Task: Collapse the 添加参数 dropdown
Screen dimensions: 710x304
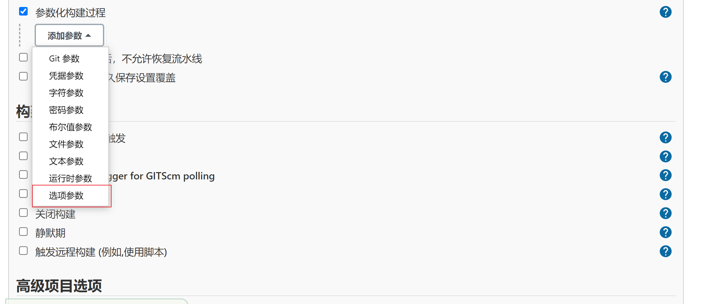Action: (x=69, y=36)
